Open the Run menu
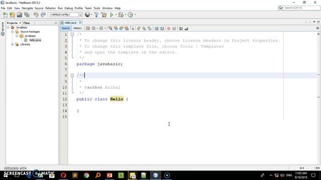321x180 pixels. [60, 8]
